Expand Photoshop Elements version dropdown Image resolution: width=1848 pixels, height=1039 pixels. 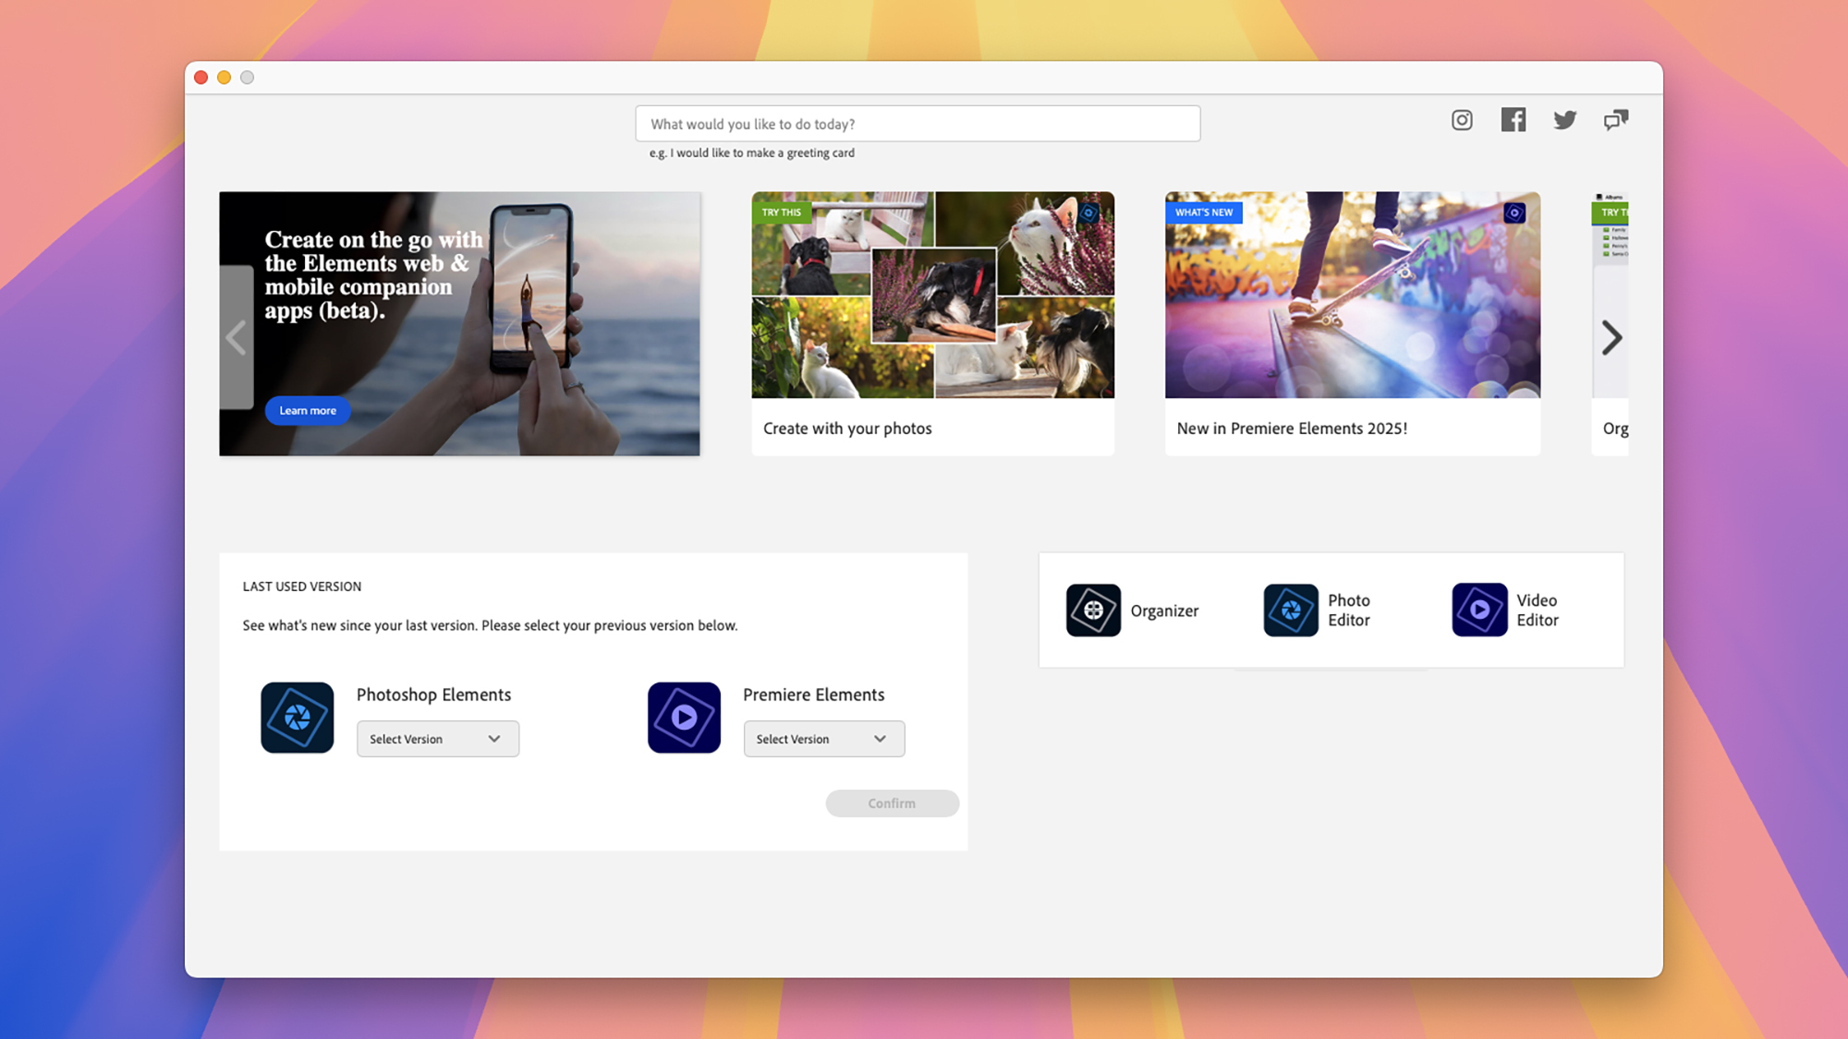438,738
